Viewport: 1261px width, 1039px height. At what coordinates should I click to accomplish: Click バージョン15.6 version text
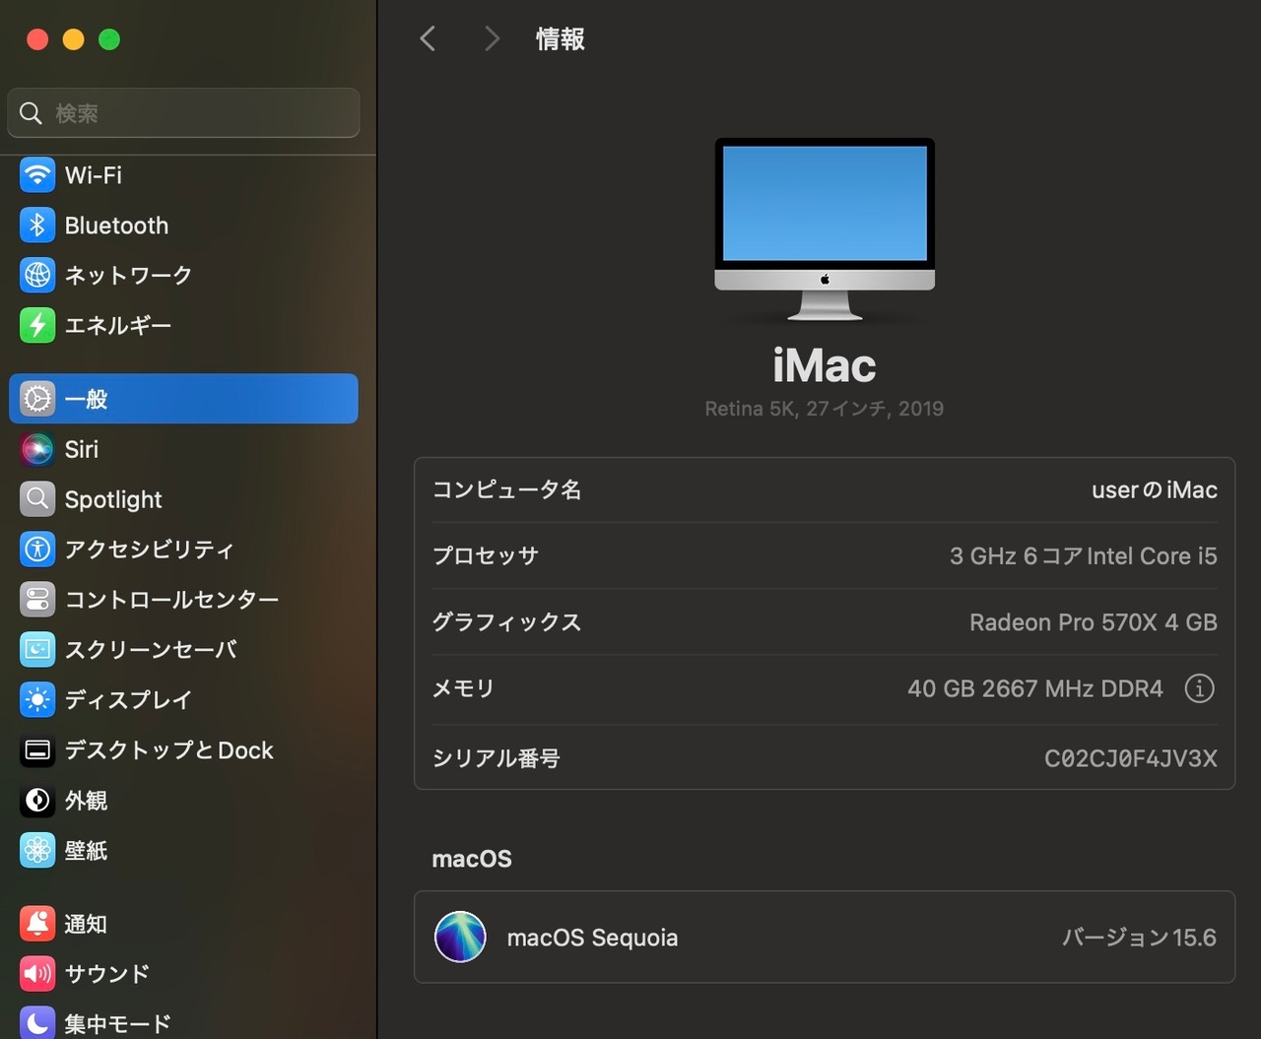(x=1139, y=938)
